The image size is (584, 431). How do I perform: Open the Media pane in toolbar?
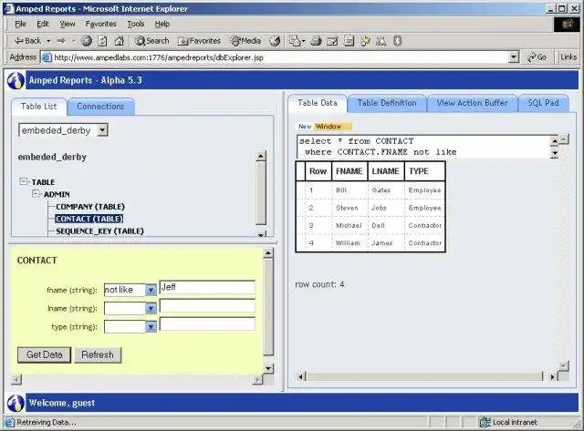[245, 41]
